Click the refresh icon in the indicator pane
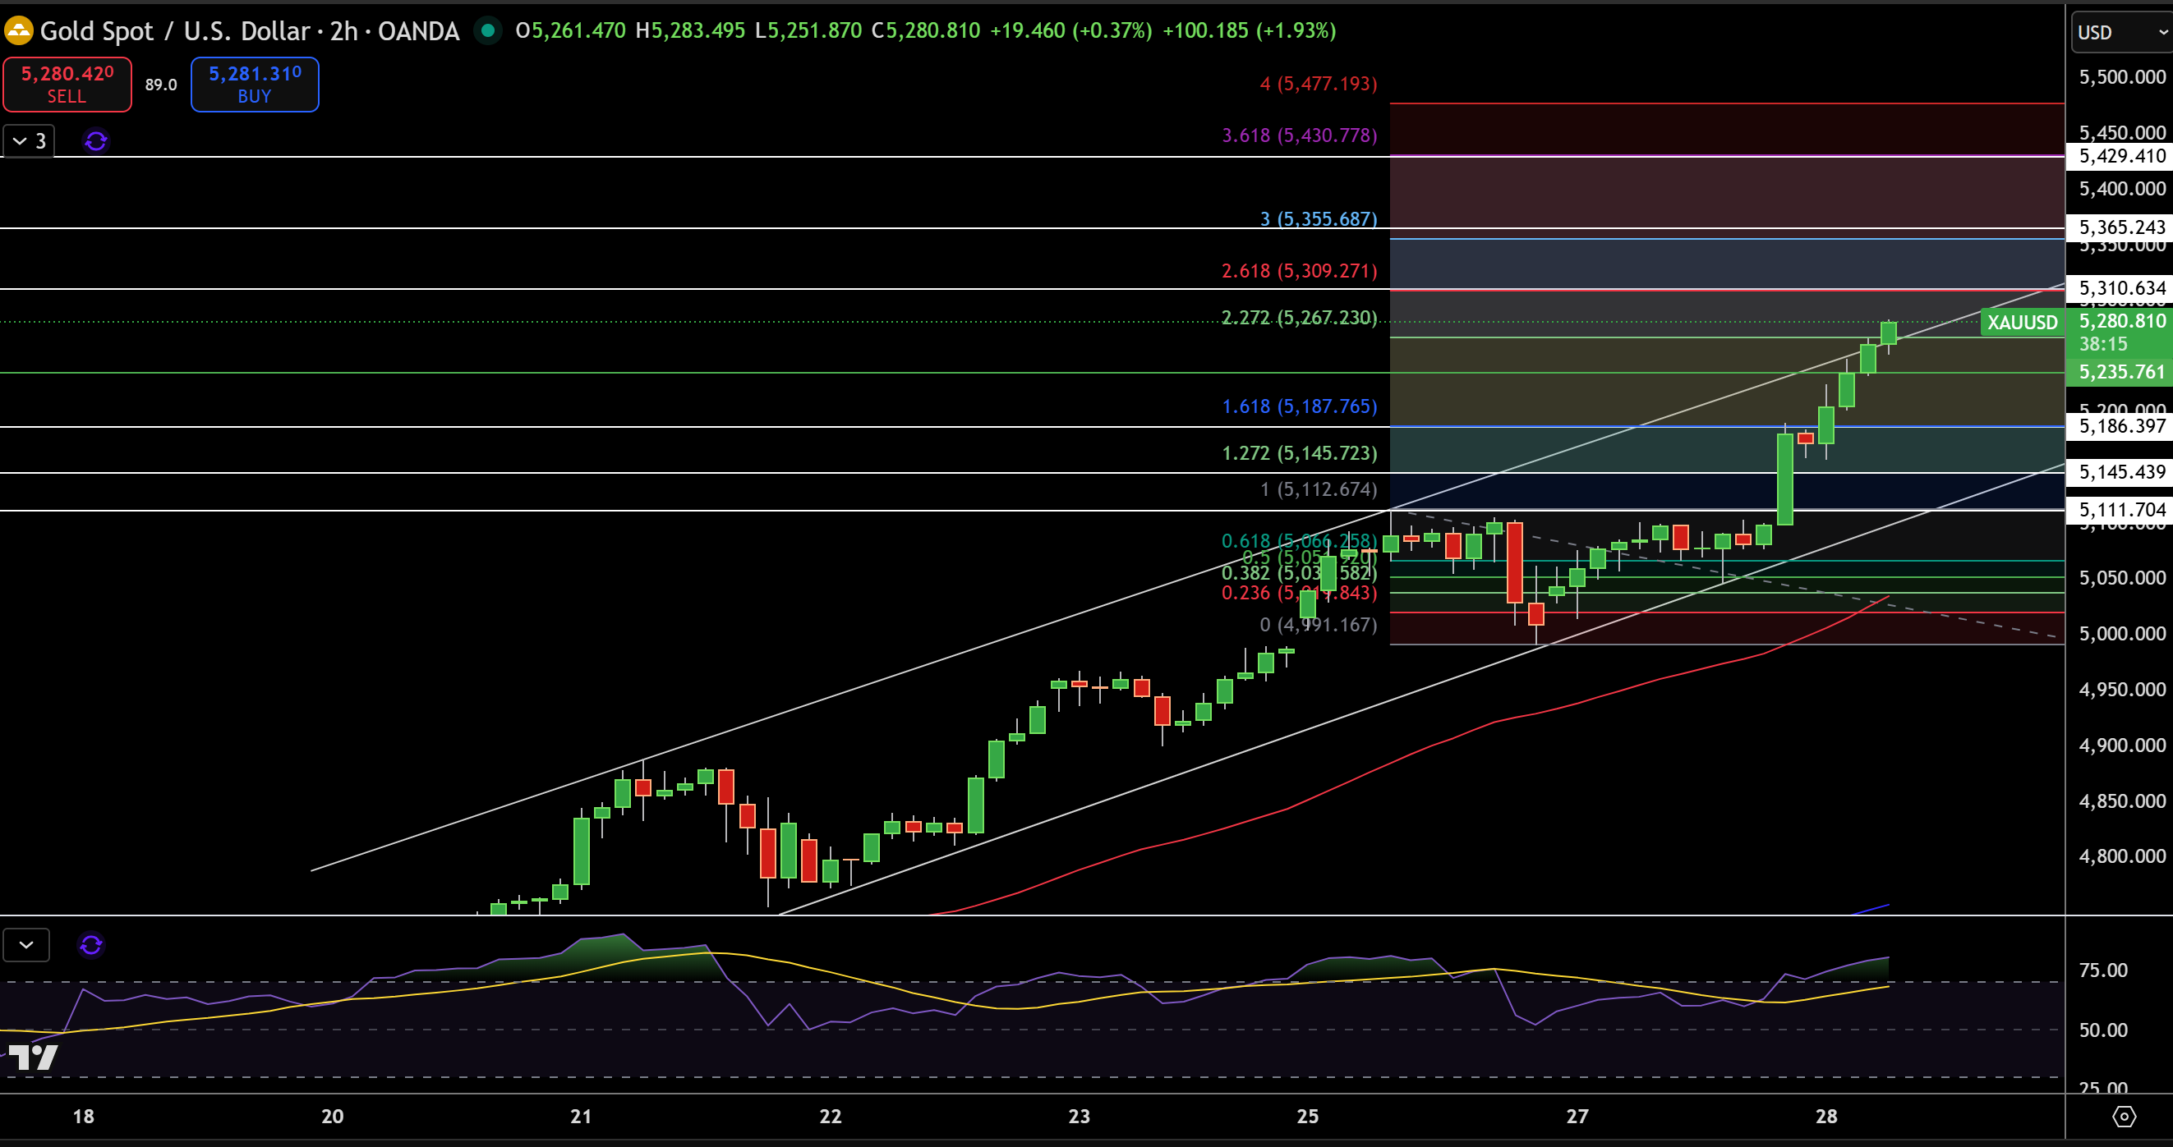The image size is (2173, 1147). 91,945
